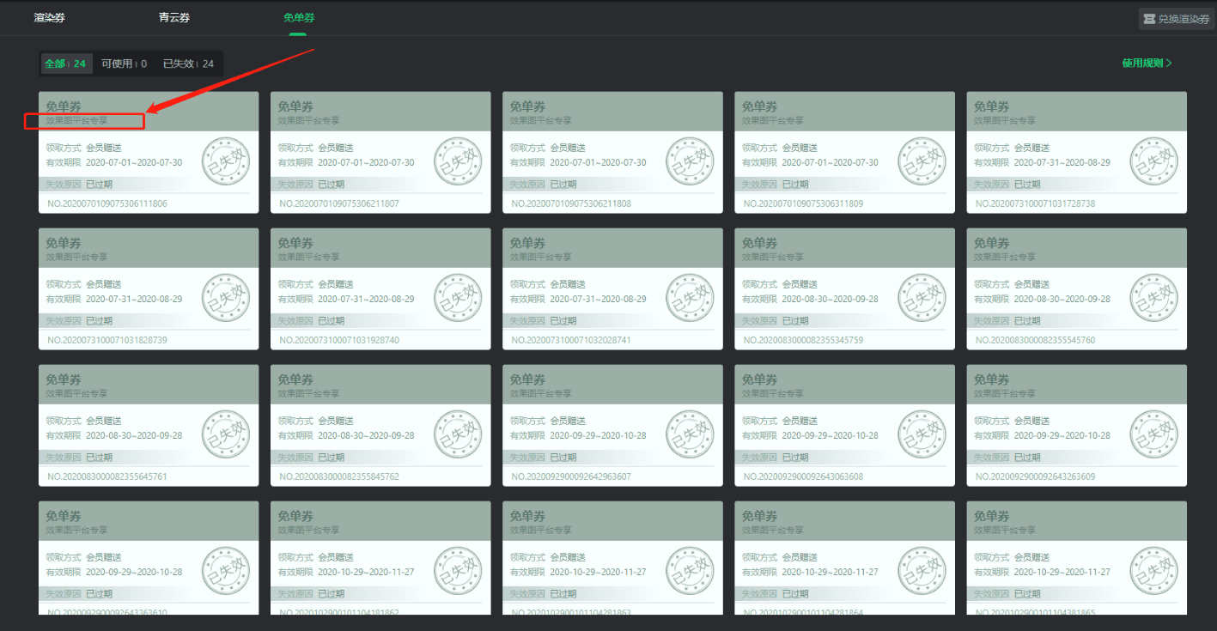The image size is (1217, 631).
Task: Click the arrow chevron next to 使用规则
Action: point(1169,63)
